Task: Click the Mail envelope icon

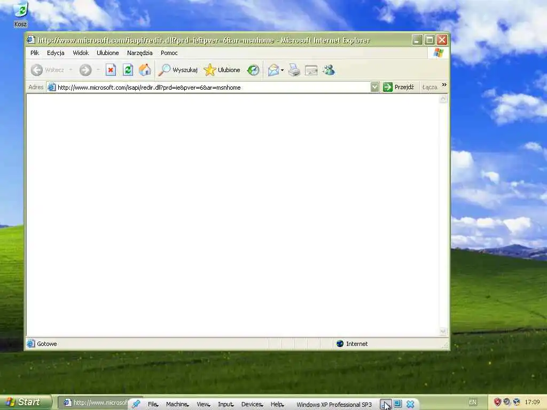Action: (273, 70)
